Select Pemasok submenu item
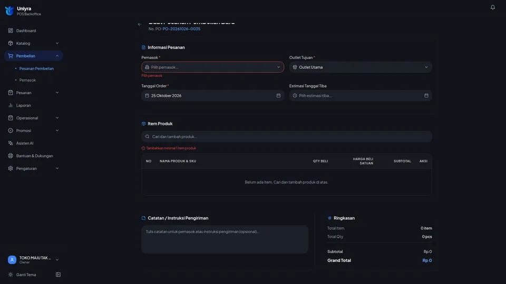 (27, 80)
